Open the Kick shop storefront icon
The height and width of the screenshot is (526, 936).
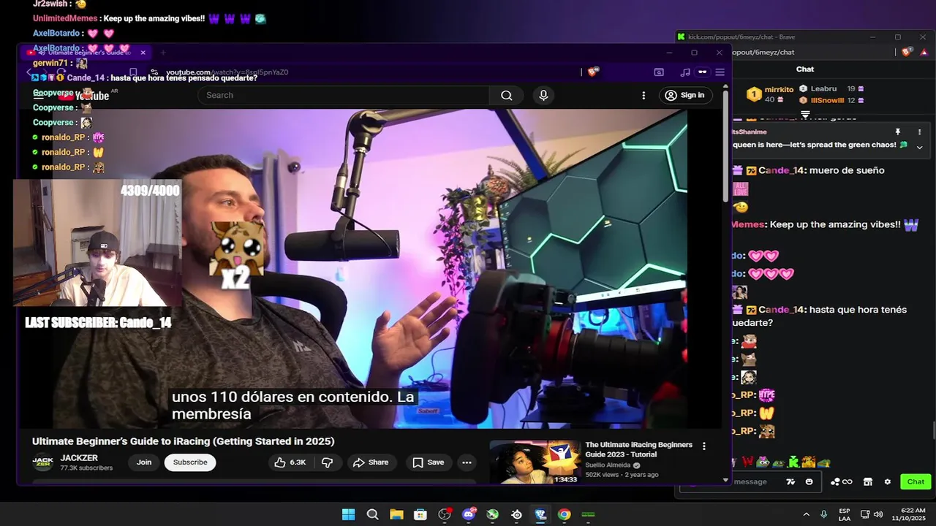pos(868,482)
